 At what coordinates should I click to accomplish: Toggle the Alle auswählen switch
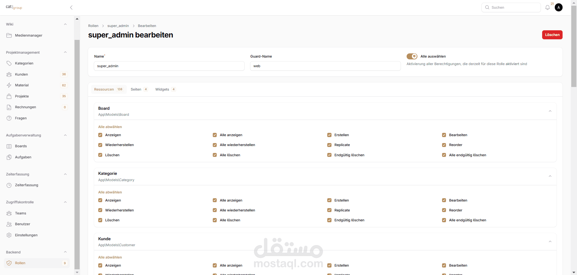coord(412,56)
